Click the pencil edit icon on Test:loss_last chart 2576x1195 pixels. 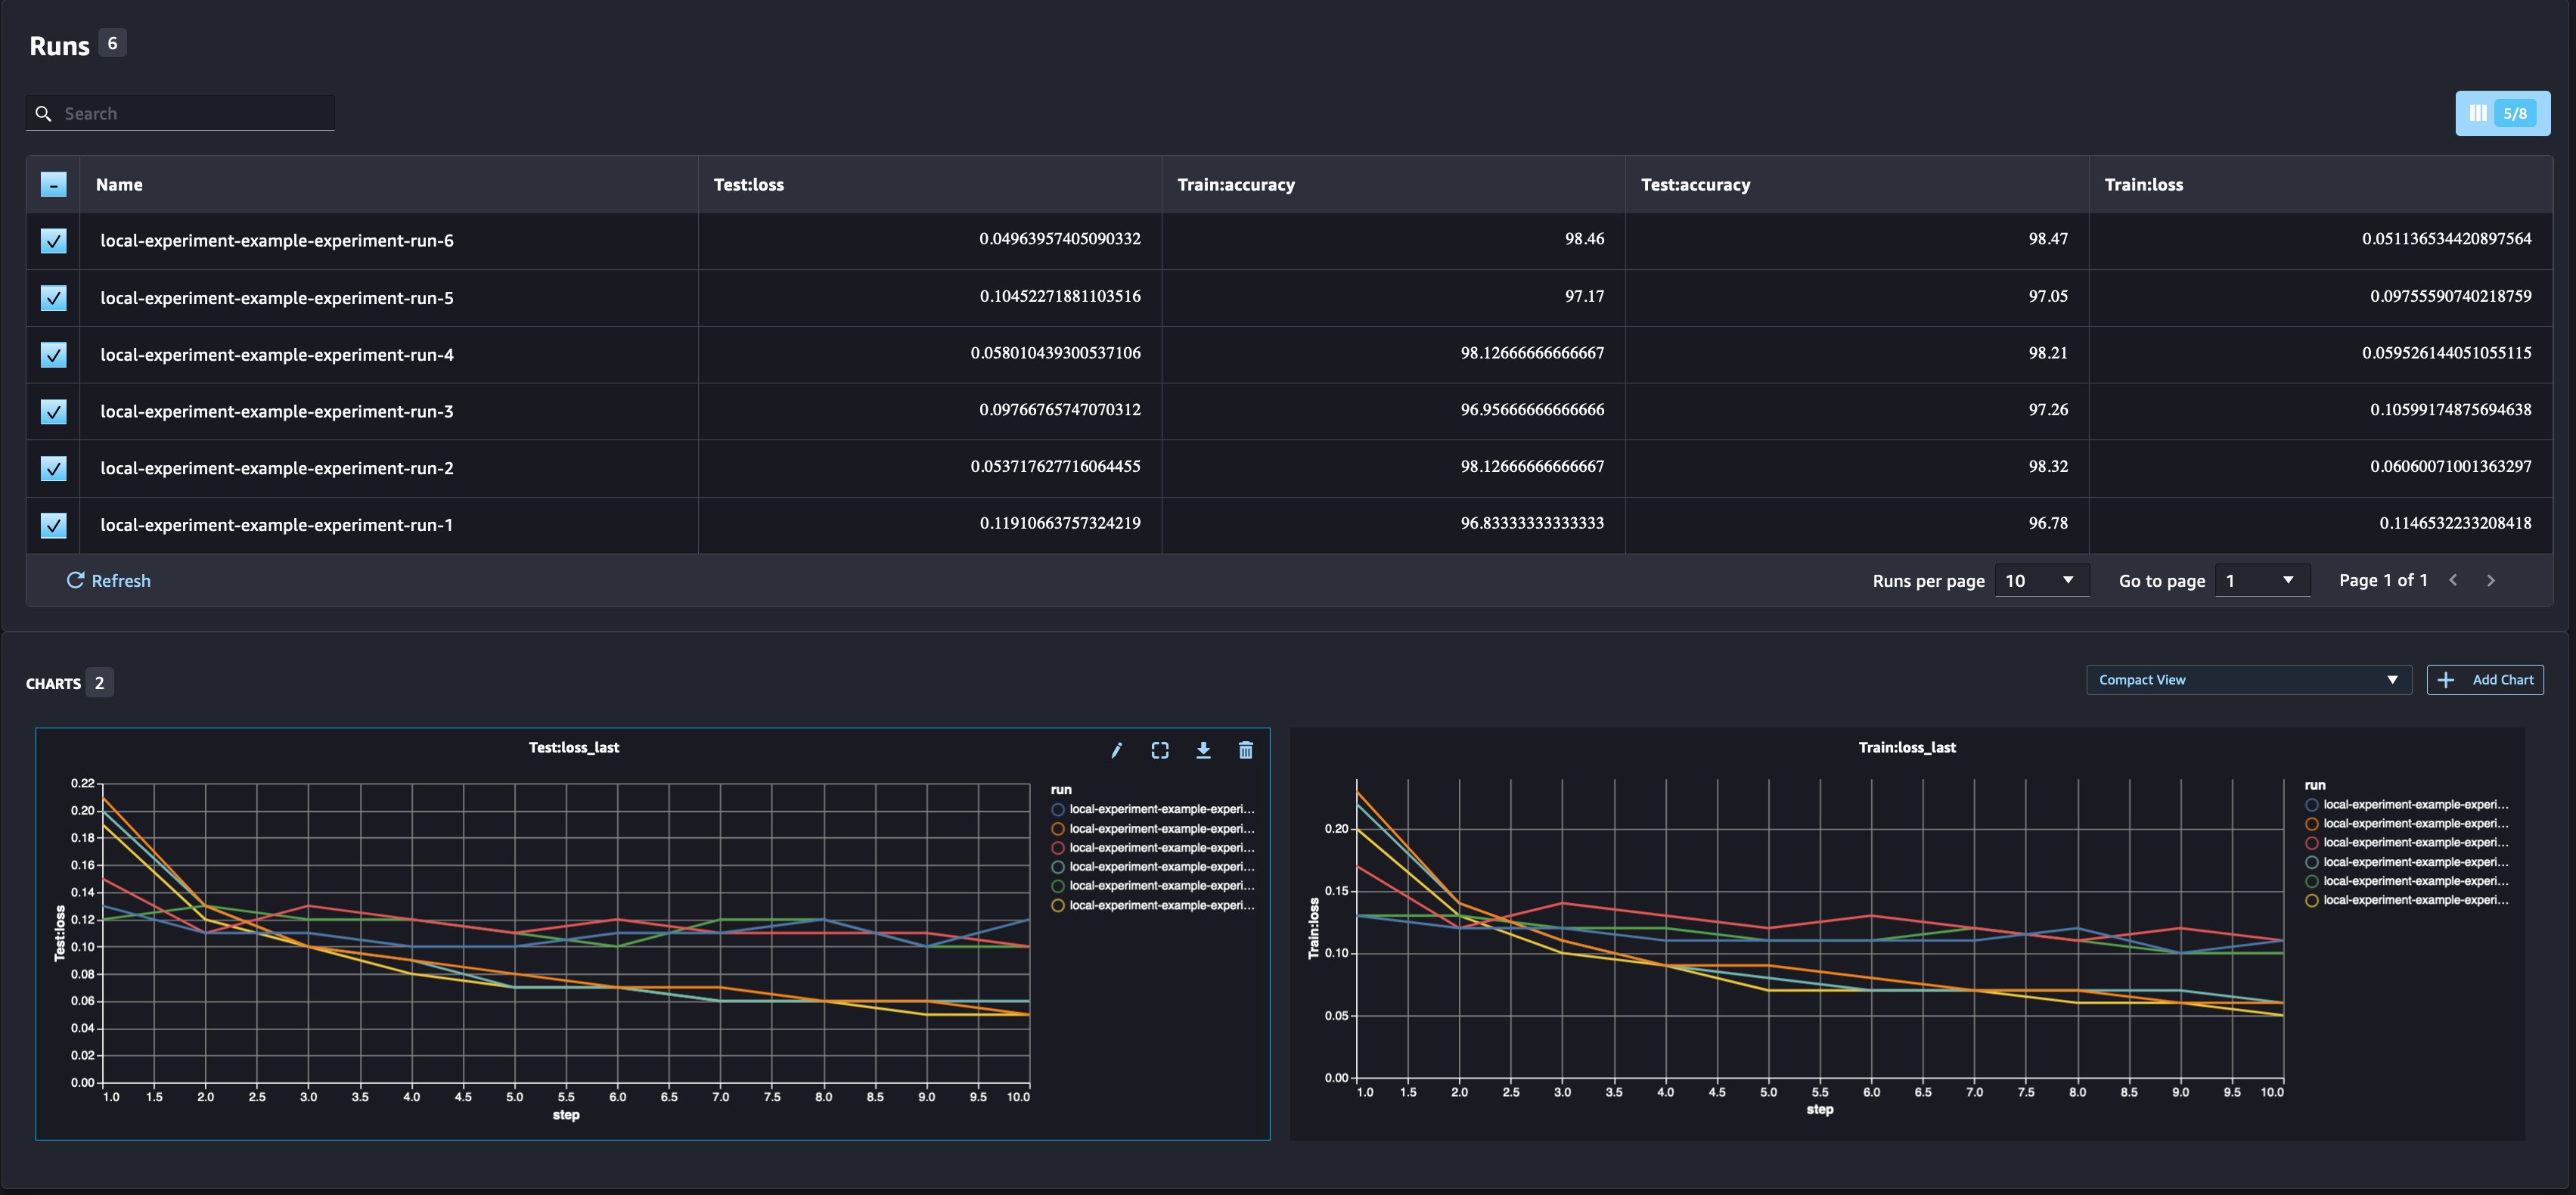(x=1116, y=750)
